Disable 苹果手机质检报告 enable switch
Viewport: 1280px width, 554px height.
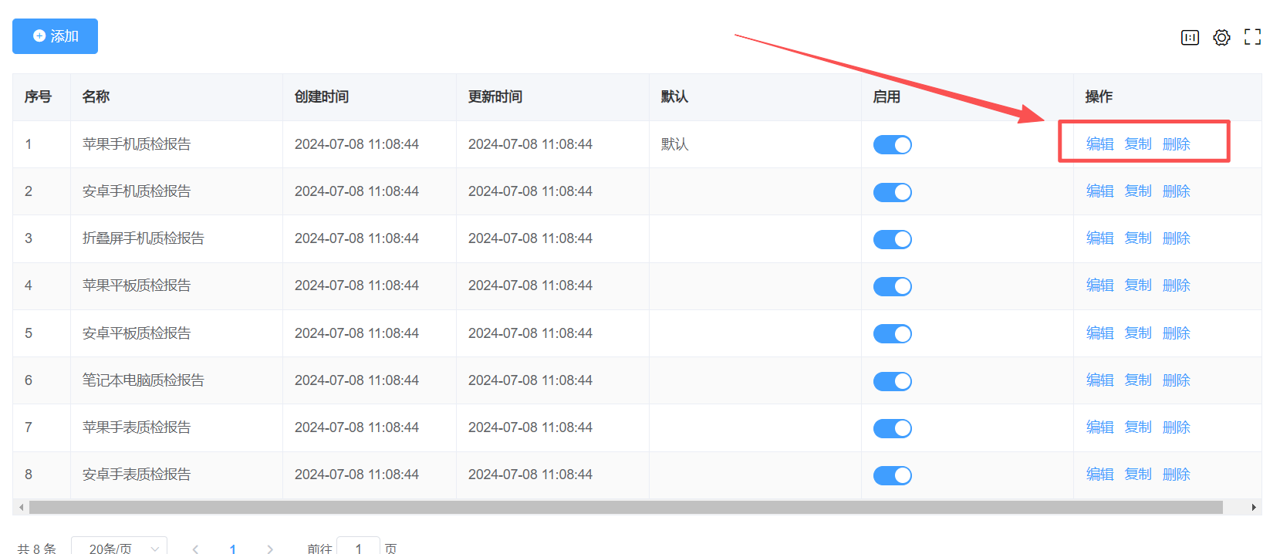coord(892,144)
